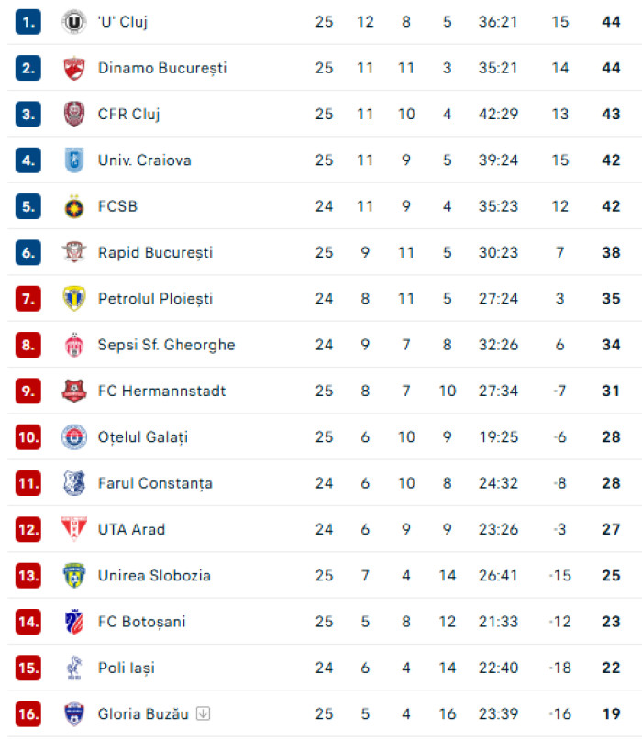Click the red rank 16 position badge
This screenshot has width=642, height=740.
(28, 713)
